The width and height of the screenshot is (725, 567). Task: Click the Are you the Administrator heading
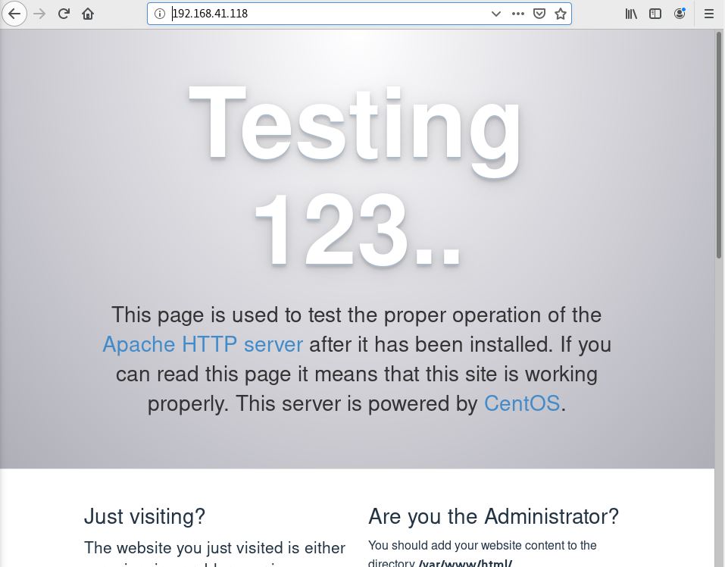[492, 516]
